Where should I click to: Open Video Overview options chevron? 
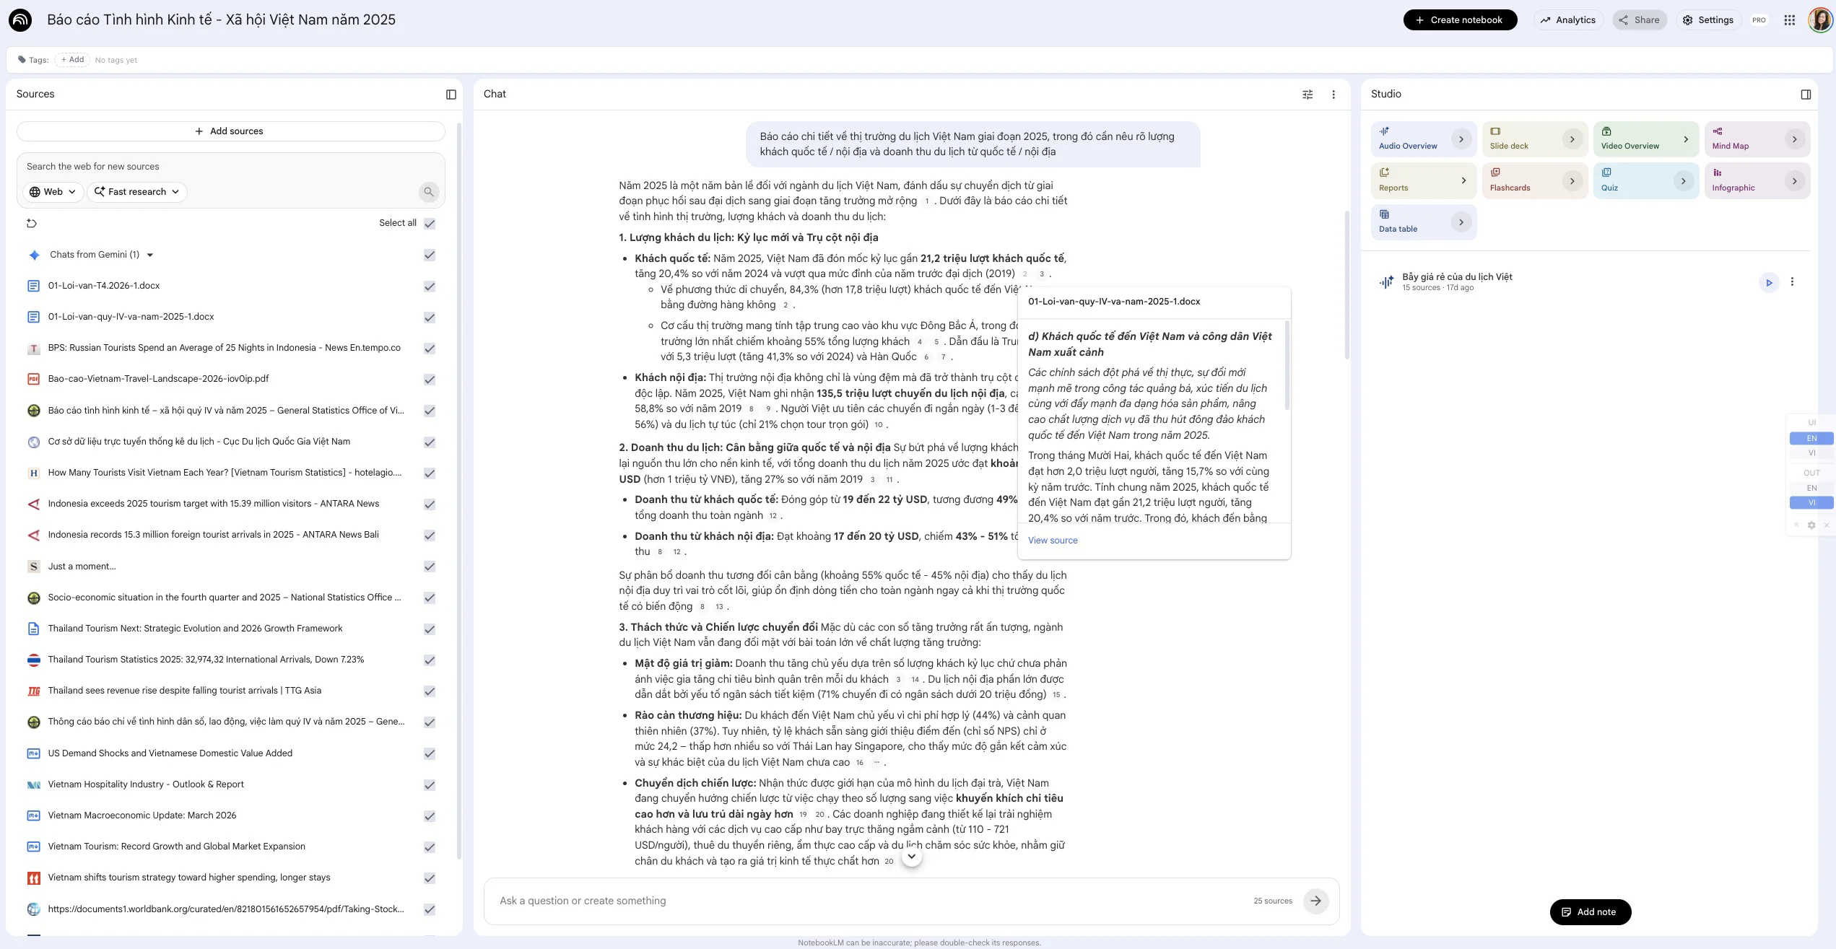(1686, 139)
